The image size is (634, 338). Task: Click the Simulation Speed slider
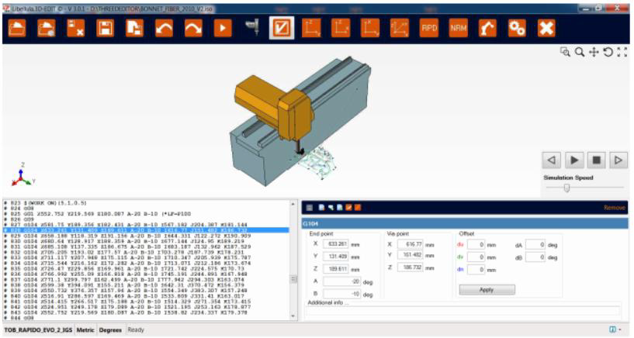coord(567,188)
